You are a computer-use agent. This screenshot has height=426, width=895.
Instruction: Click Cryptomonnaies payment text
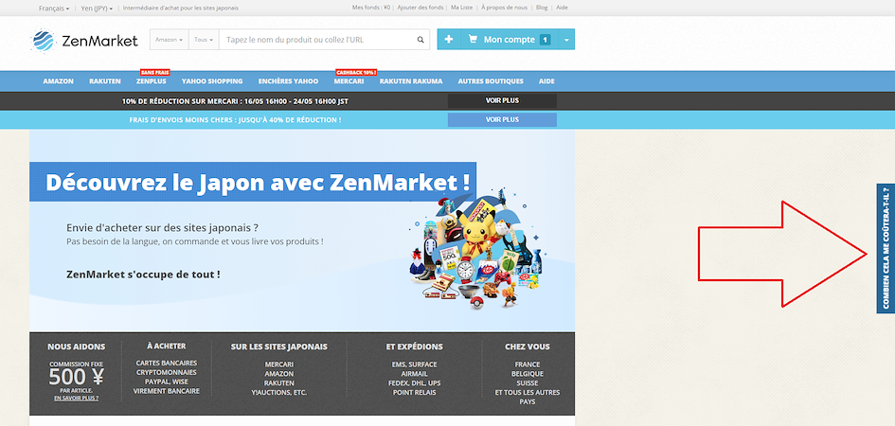click(166, 372)
